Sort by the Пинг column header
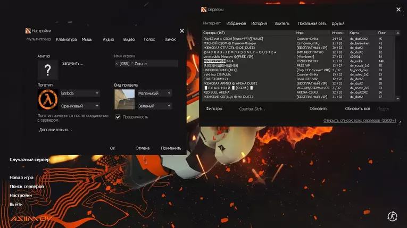The image size is (407, 228). tap(386, 33)
